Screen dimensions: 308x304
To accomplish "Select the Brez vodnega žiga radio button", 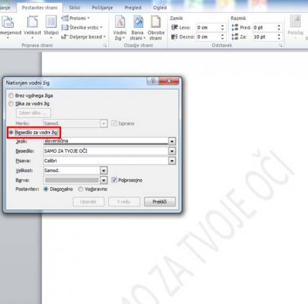I will 11,96.
